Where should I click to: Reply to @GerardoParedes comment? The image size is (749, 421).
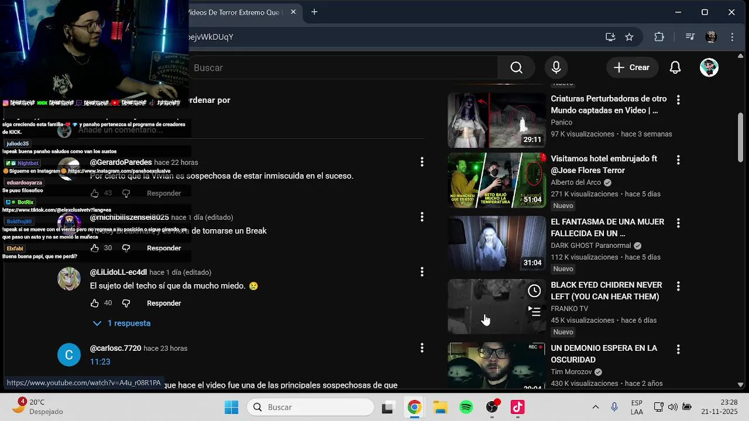(x=164, y=193)
